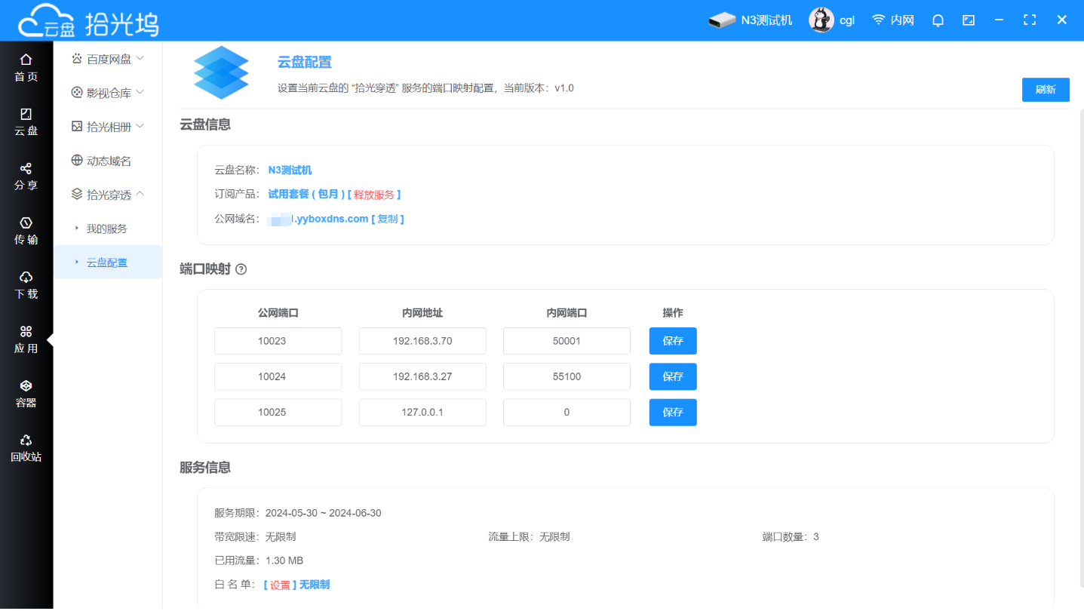Click the 刷新 refresh button
Screen dimensions: 1084x611
(1046, 90)
